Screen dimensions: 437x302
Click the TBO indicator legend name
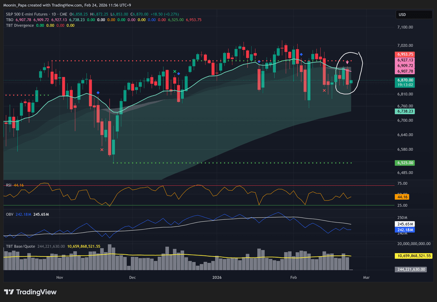click(10, 20)
